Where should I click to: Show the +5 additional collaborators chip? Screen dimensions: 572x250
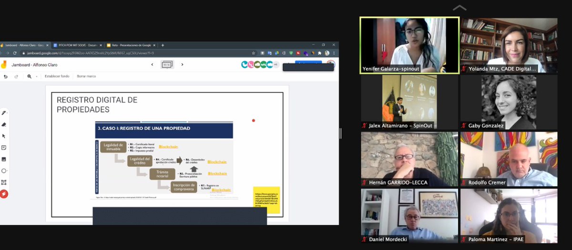tap(275, 65)
